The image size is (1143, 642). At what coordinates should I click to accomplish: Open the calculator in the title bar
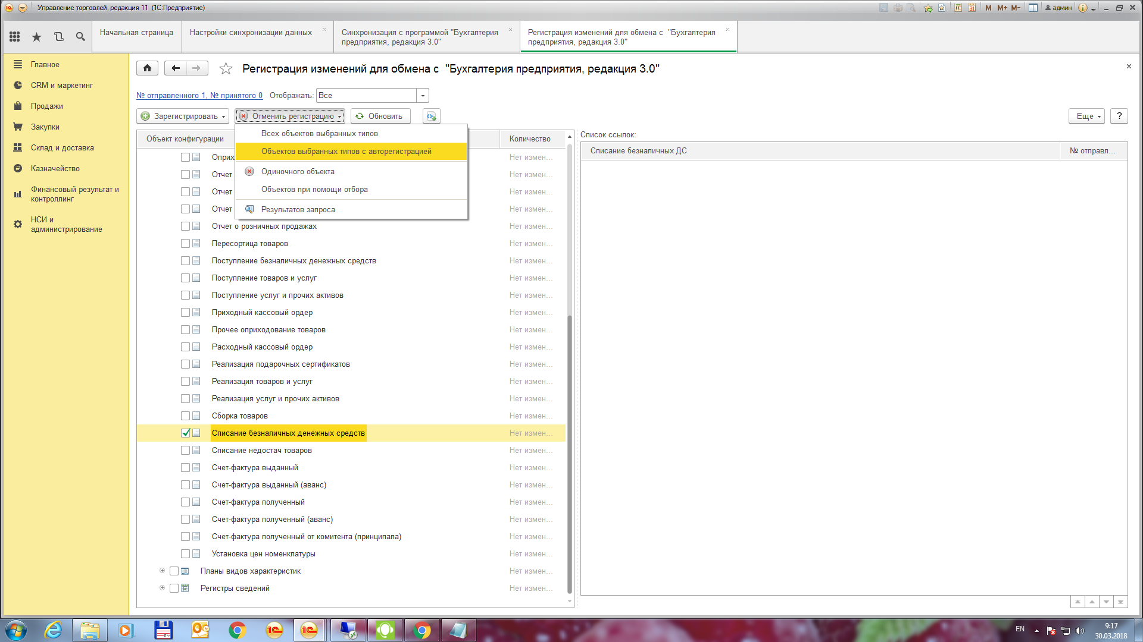point(958,8)
